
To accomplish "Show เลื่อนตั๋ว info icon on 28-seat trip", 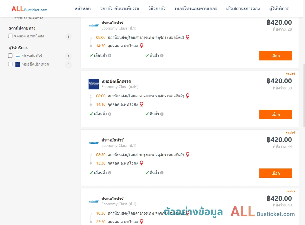I will (x=110, y=56).
